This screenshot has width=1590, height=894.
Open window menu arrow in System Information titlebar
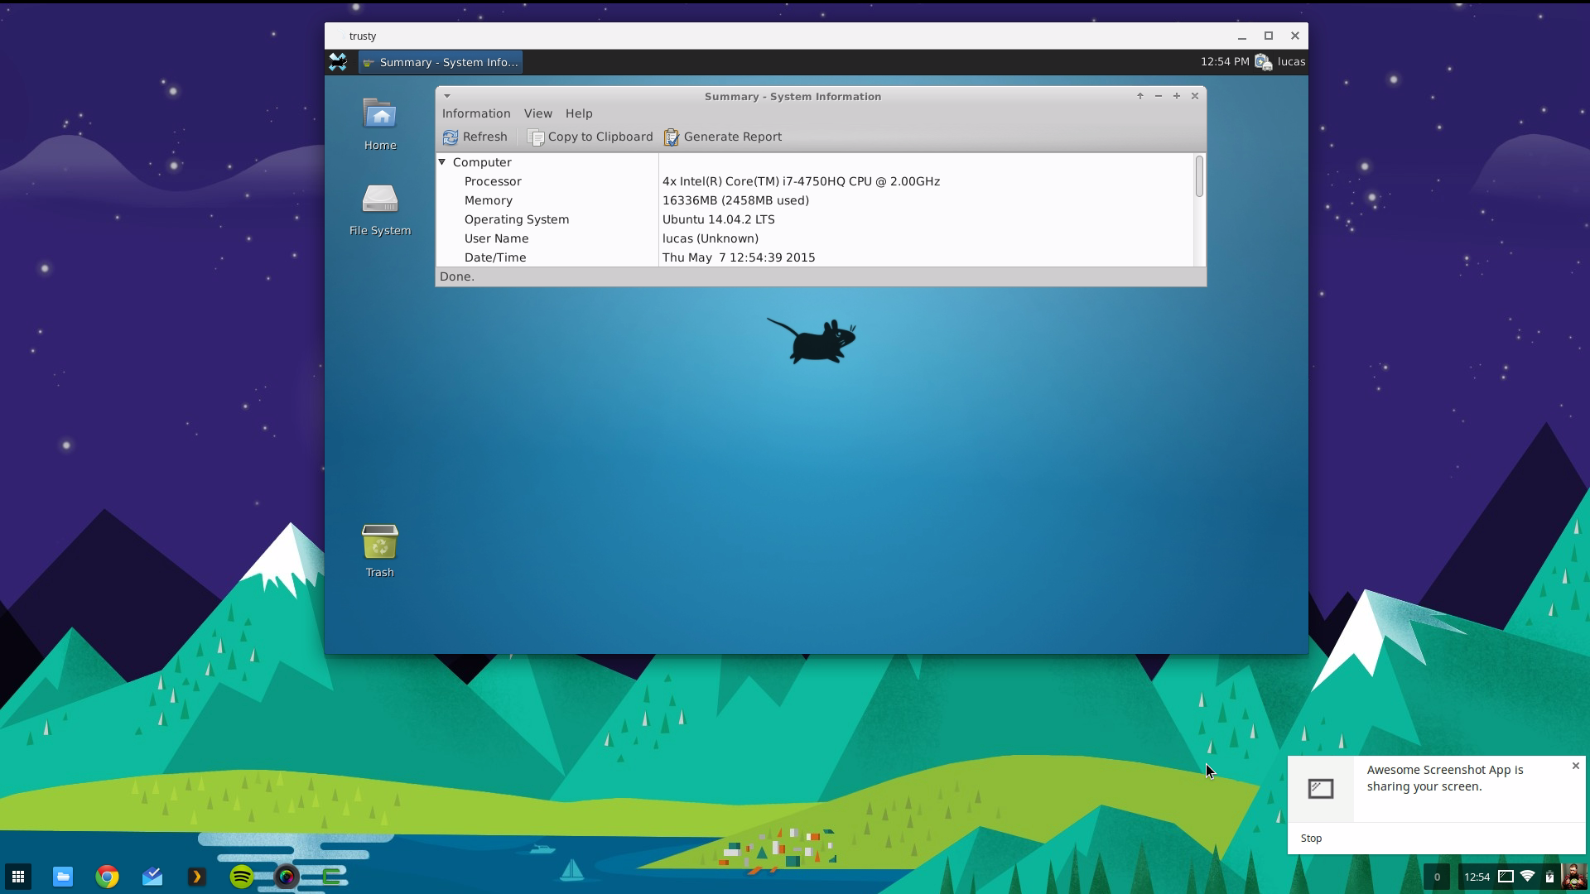pos(447,96)
